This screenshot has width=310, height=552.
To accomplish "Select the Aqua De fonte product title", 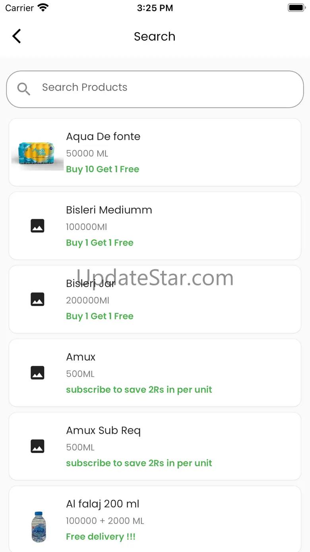I will (x=103, y=137).
